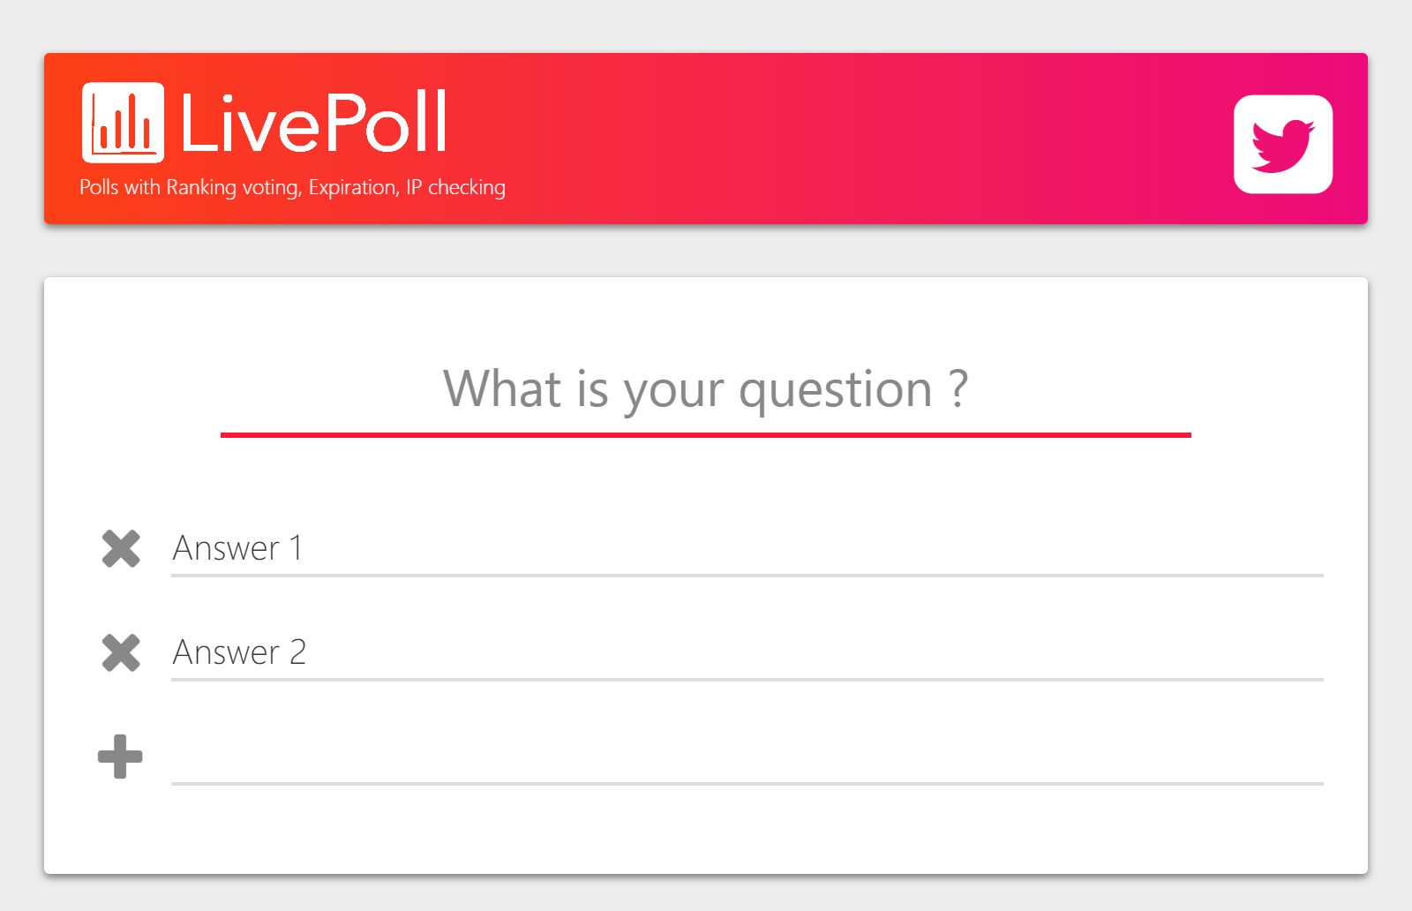Select the Answer 1 text field
The height and width of the screenshot is (911, 1412).
tap(529, 549)
